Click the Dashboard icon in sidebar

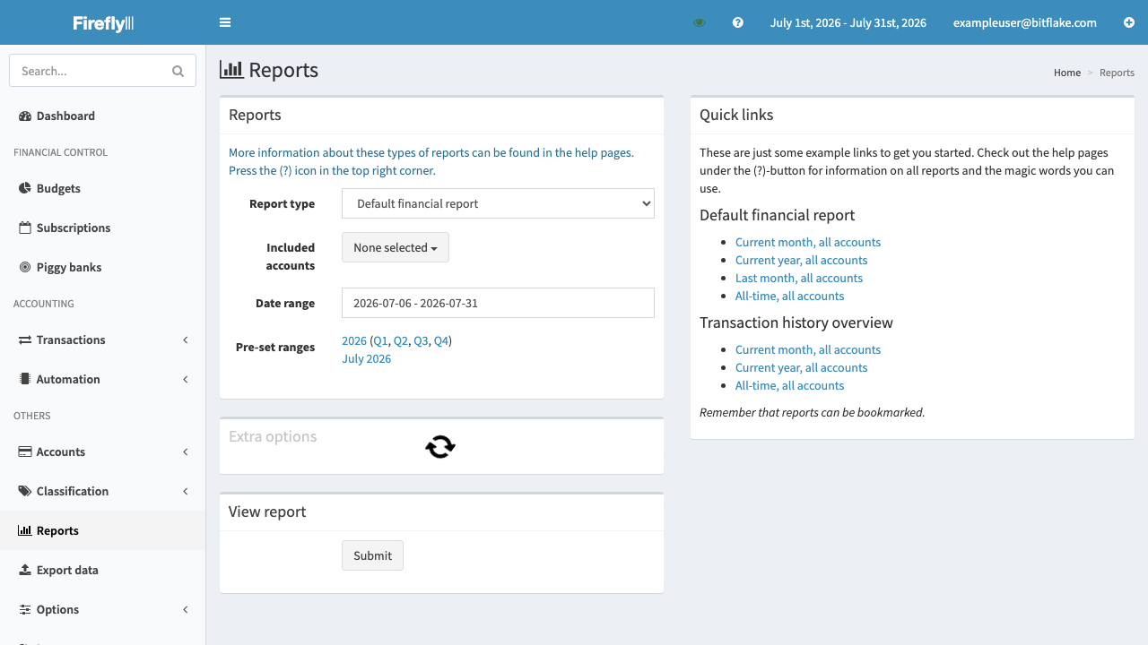(25, 116)
